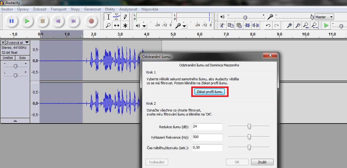Click the output volume slider handle
This screenshot has width=347, height=168.
(x=245, y=18)
